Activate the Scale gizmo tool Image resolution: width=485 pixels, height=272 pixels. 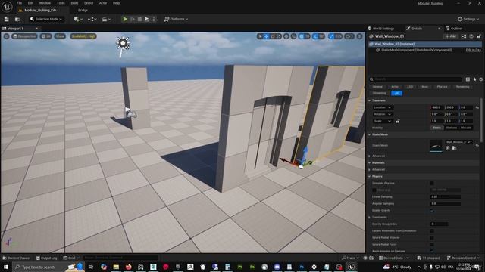pyautogui.click(x=278, y=36)
